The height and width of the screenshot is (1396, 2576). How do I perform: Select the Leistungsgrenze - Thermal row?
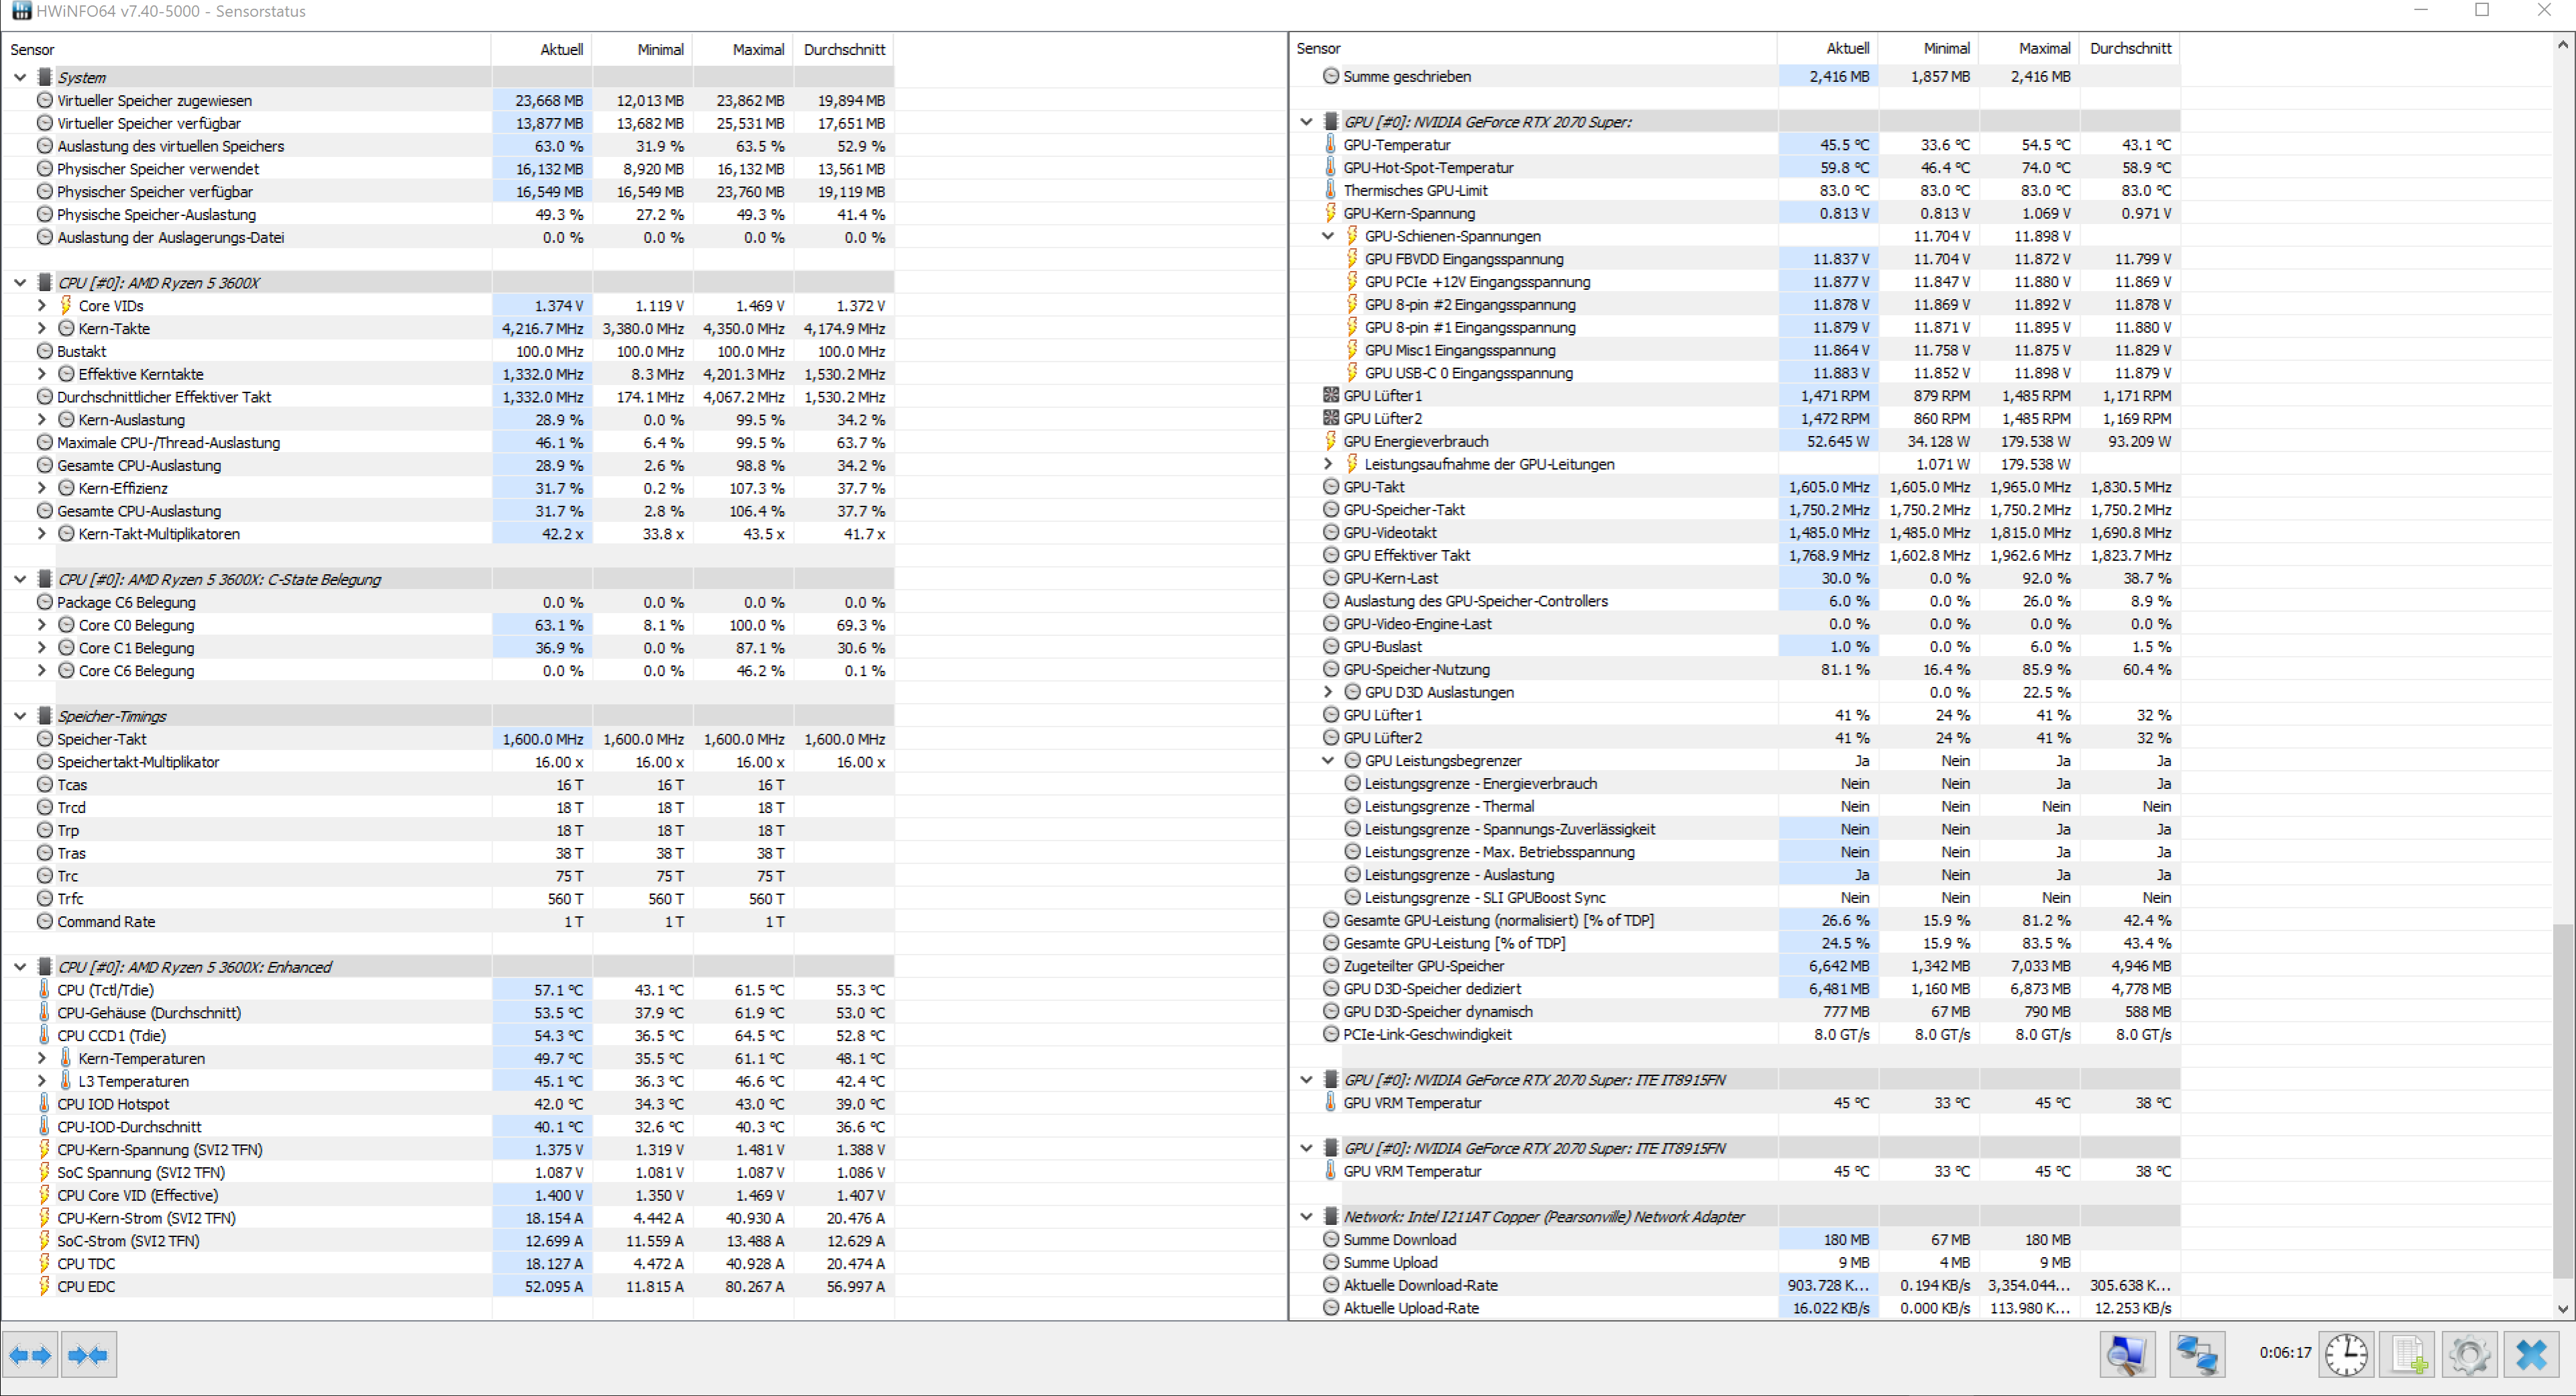click(1735, 806)
